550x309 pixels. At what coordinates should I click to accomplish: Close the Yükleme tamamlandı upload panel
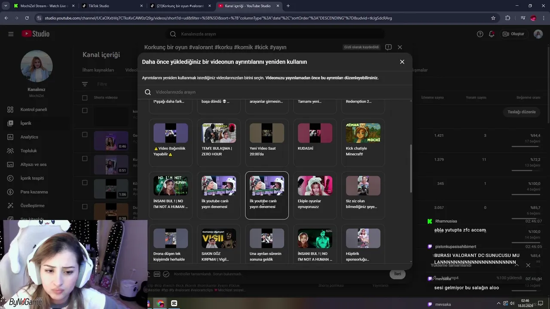click(528, 265)
